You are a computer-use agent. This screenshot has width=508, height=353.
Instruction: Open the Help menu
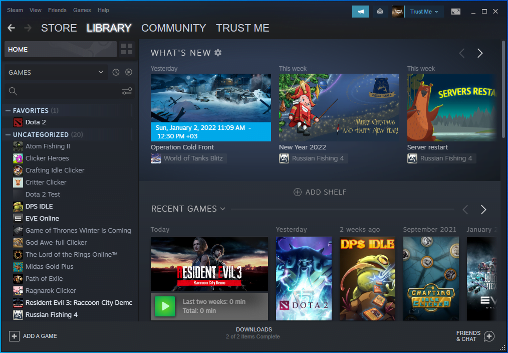(x=103, y=10)
